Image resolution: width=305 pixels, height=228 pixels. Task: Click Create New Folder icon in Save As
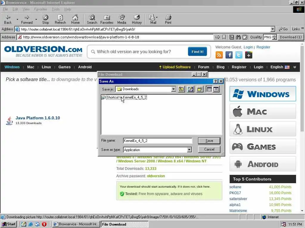coord(200,89)
